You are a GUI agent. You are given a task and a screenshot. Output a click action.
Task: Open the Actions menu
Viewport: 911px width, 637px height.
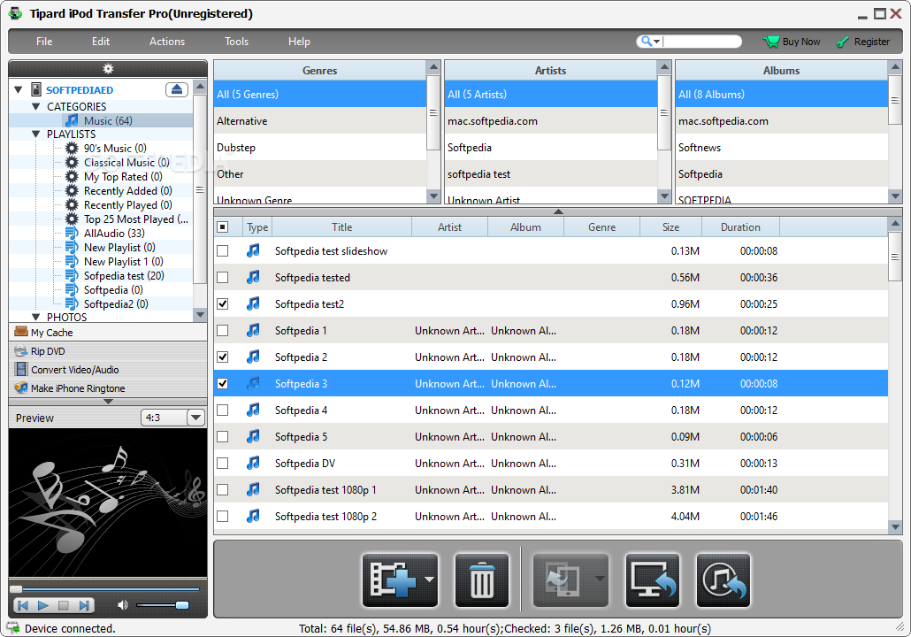point(167,42)
